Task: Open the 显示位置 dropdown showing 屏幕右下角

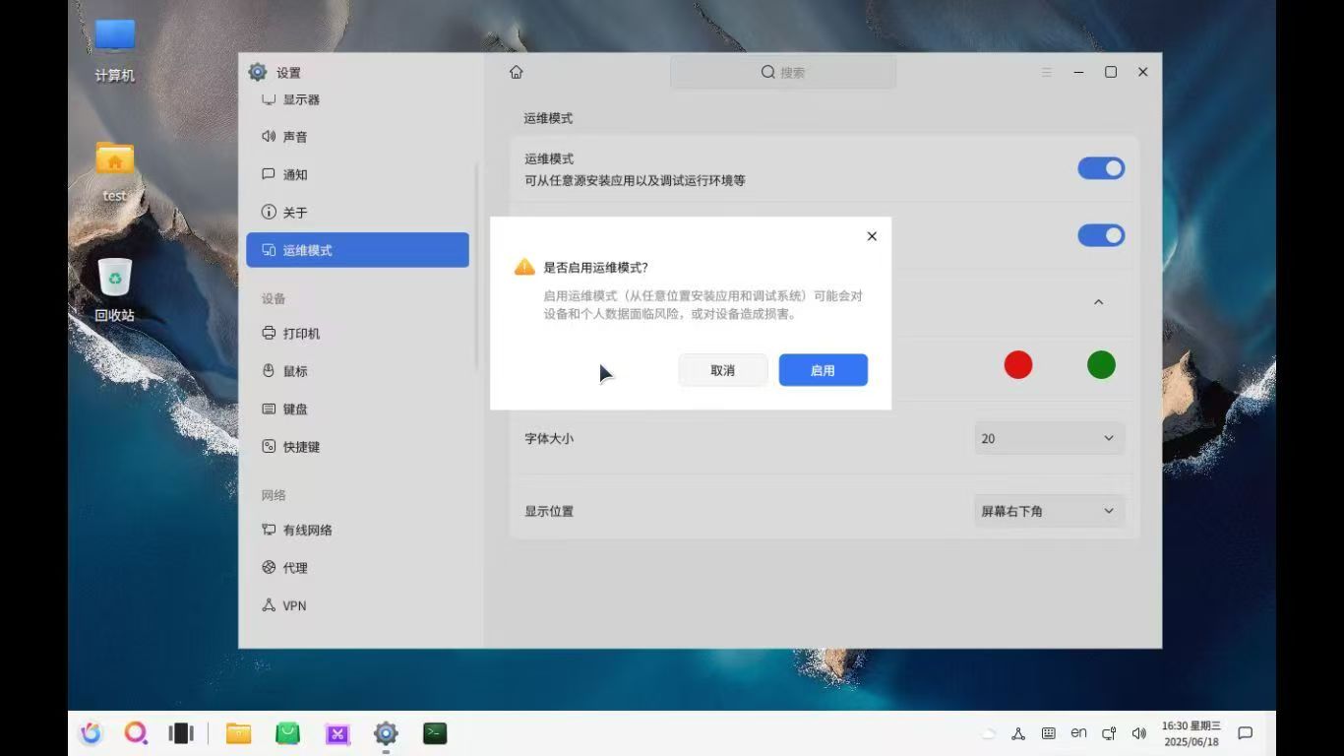Action: click(x=1049, y=511)
